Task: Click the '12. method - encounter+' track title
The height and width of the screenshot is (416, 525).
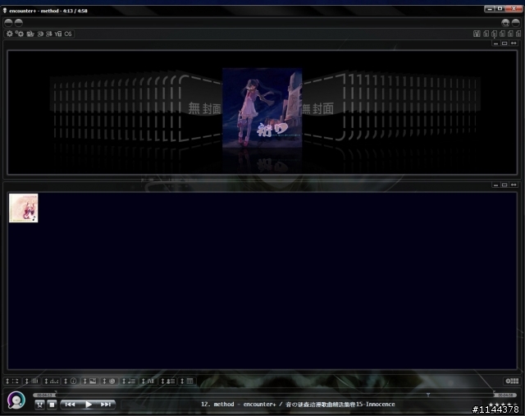Action: 239,405
